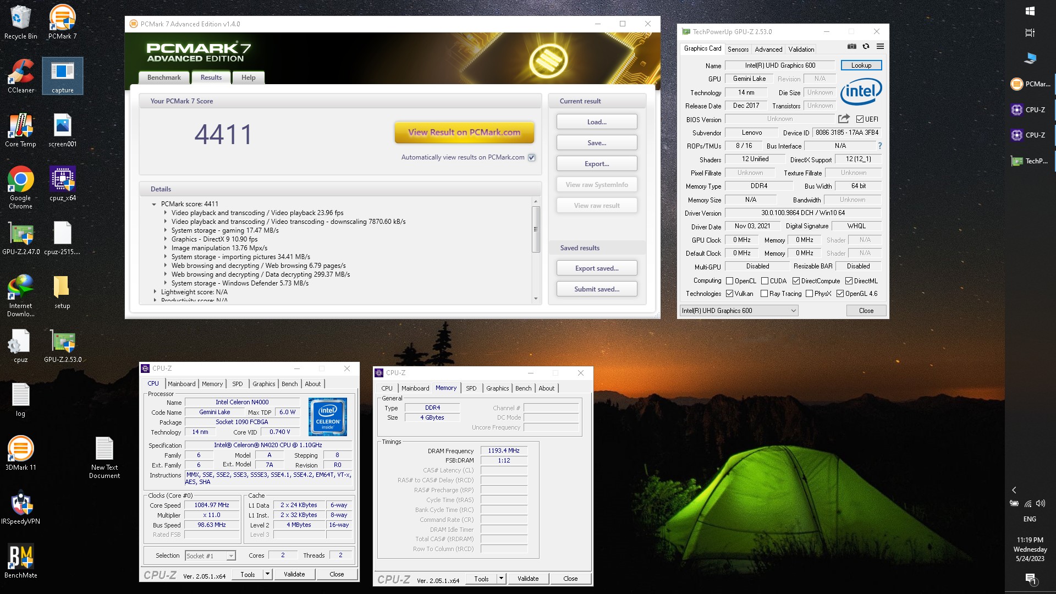Expand the Lightweight score N/A node
Image resolution: width=1056 pixels, height=594 pixels.
pos(155,292)
